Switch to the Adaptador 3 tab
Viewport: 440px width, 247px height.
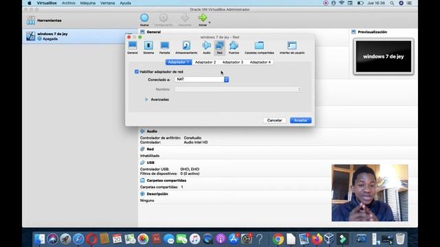[x=232, y=62]
